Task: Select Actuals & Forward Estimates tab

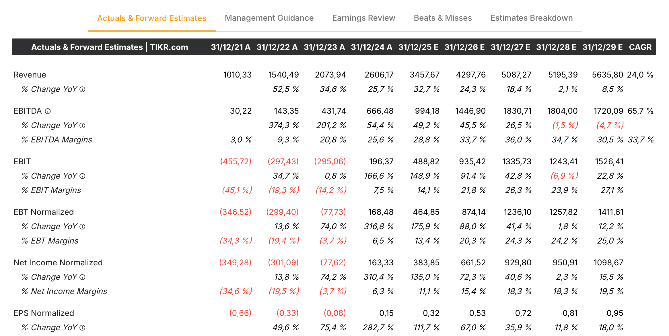Action: pyautogui.click(x=151, y=18)
